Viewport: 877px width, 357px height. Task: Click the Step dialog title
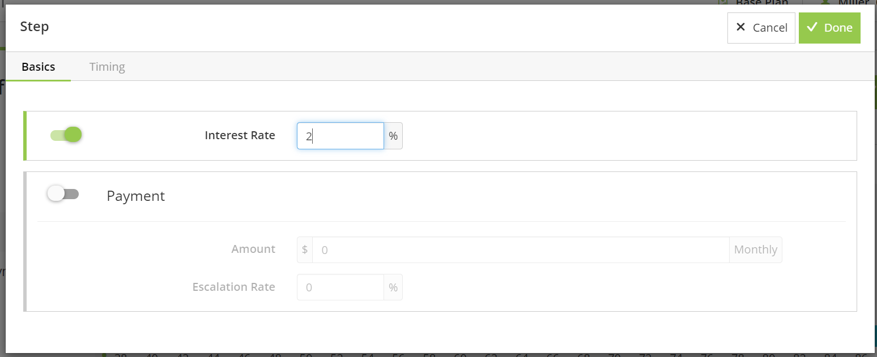tap(35, 27)
